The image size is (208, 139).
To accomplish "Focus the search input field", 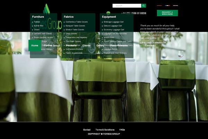I will pyautogui.click(x=127, y=6).
